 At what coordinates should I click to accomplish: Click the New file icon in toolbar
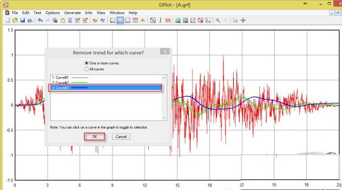[x=8, y=21]
